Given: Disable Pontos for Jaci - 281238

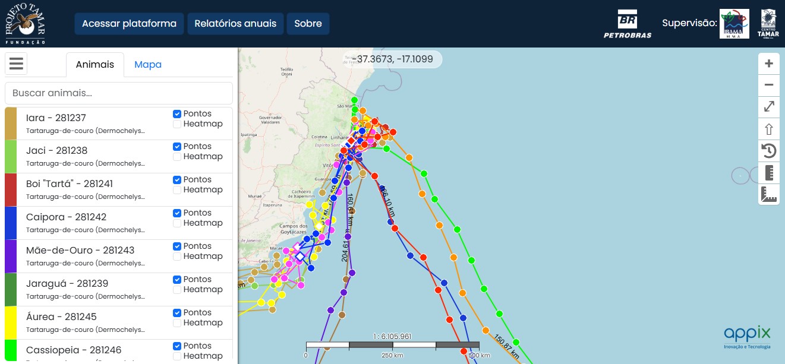Looking at the screenshot, I should [176, 146].
